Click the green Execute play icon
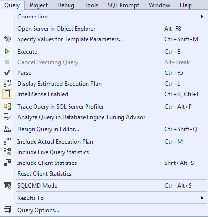This screenshot has width=208, height=217. (7, 51)
